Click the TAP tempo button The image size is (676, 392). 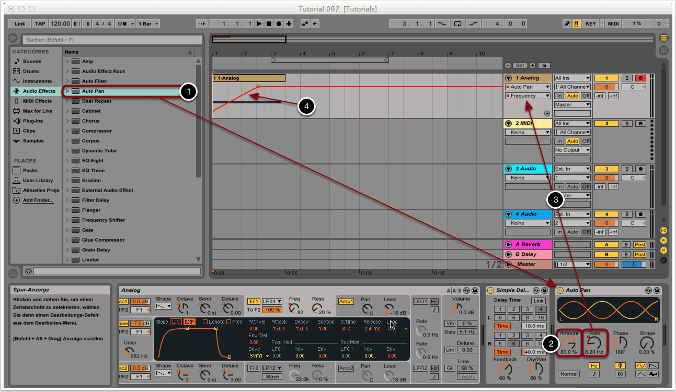pos(40,24)
